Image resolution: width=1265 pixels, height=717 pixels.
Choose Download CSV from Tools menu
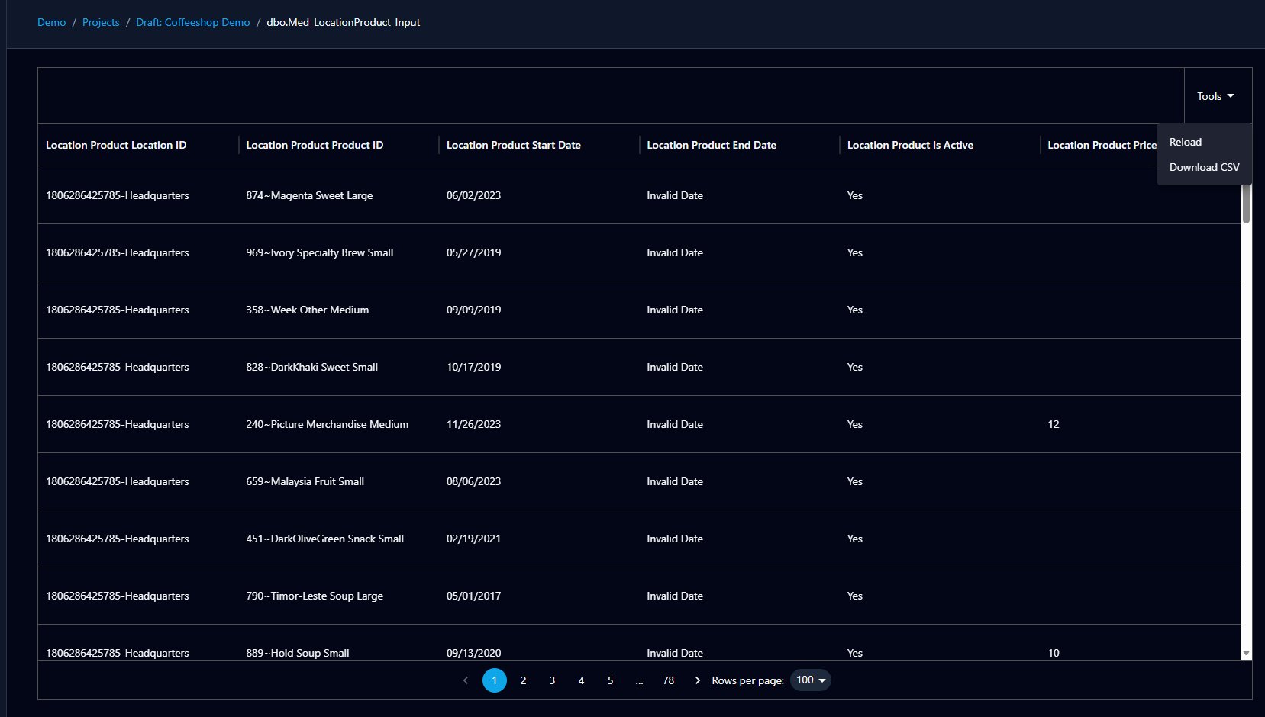pos(1205,168)
